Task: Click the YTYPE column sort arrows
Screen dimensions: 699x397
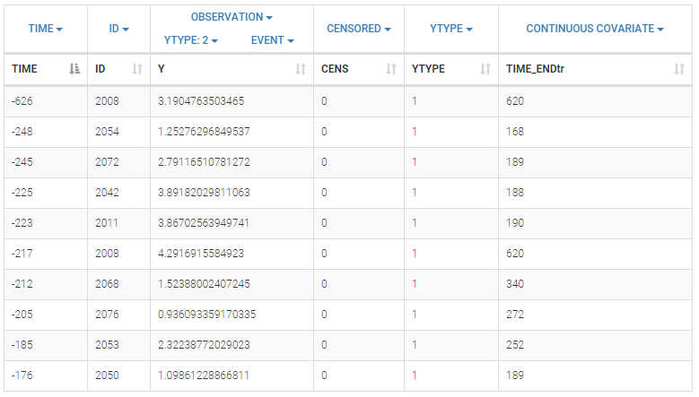Action: click(x=485, y=69)
